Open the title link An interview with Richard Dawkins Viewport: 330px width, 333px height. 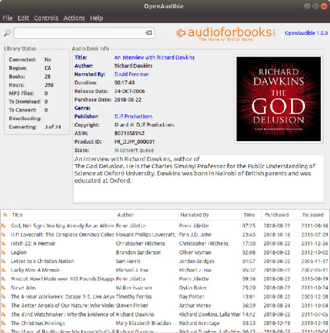(154, 57)
